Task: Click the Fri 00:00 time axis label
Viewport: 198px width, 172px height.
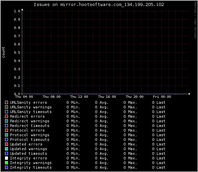Action: [162, 97]
